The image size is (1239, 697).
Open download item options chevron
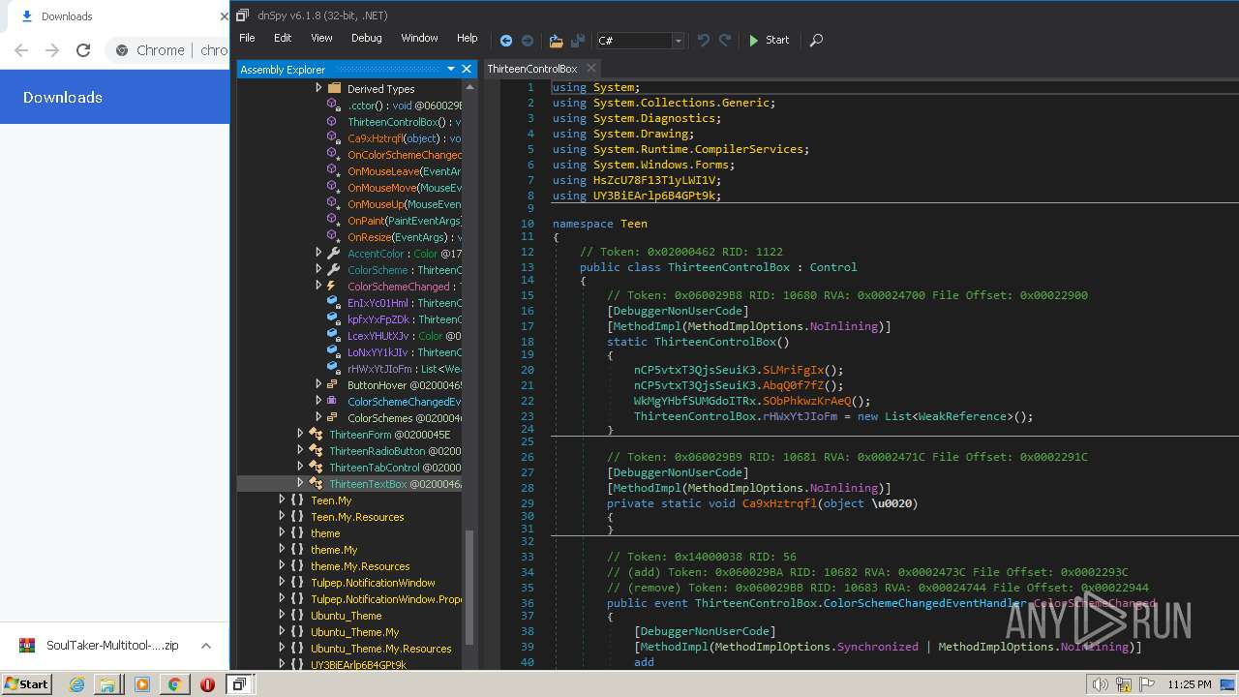[206, 646]
